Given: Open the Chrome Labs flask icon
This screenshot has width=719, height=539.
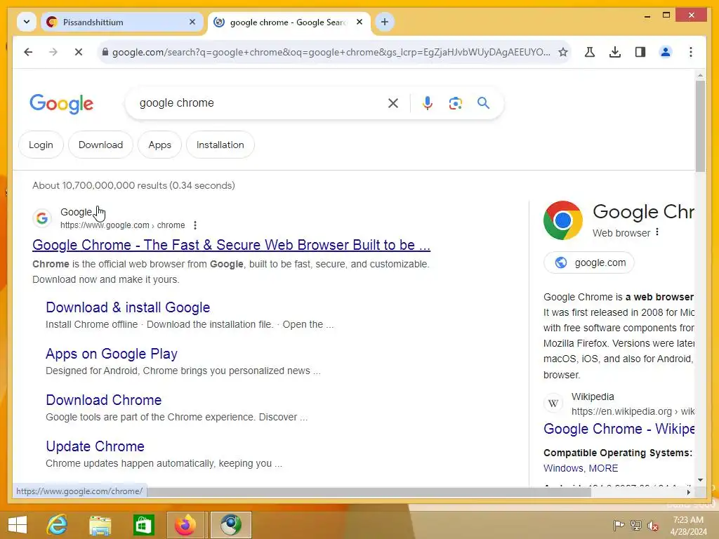Looking at the screenshot, I should coord(590,52).
